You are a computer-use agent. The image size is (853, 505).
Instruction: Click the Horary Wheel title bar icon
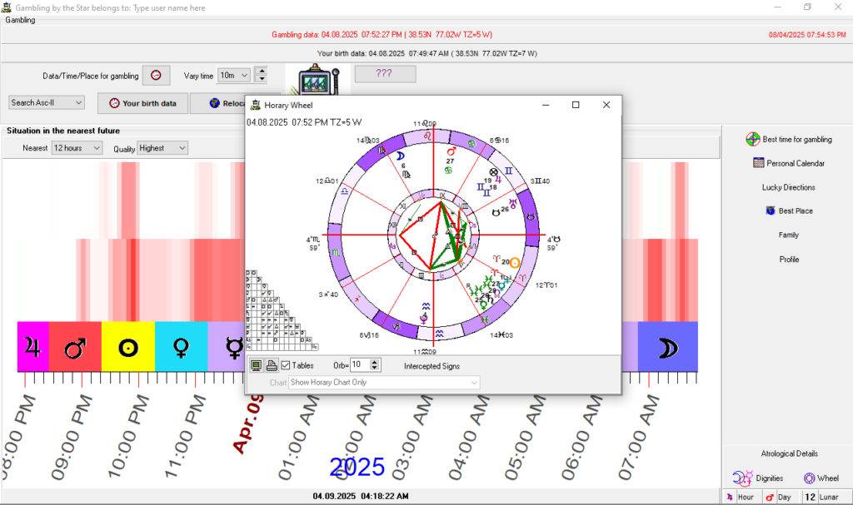(x=255, y=105)
